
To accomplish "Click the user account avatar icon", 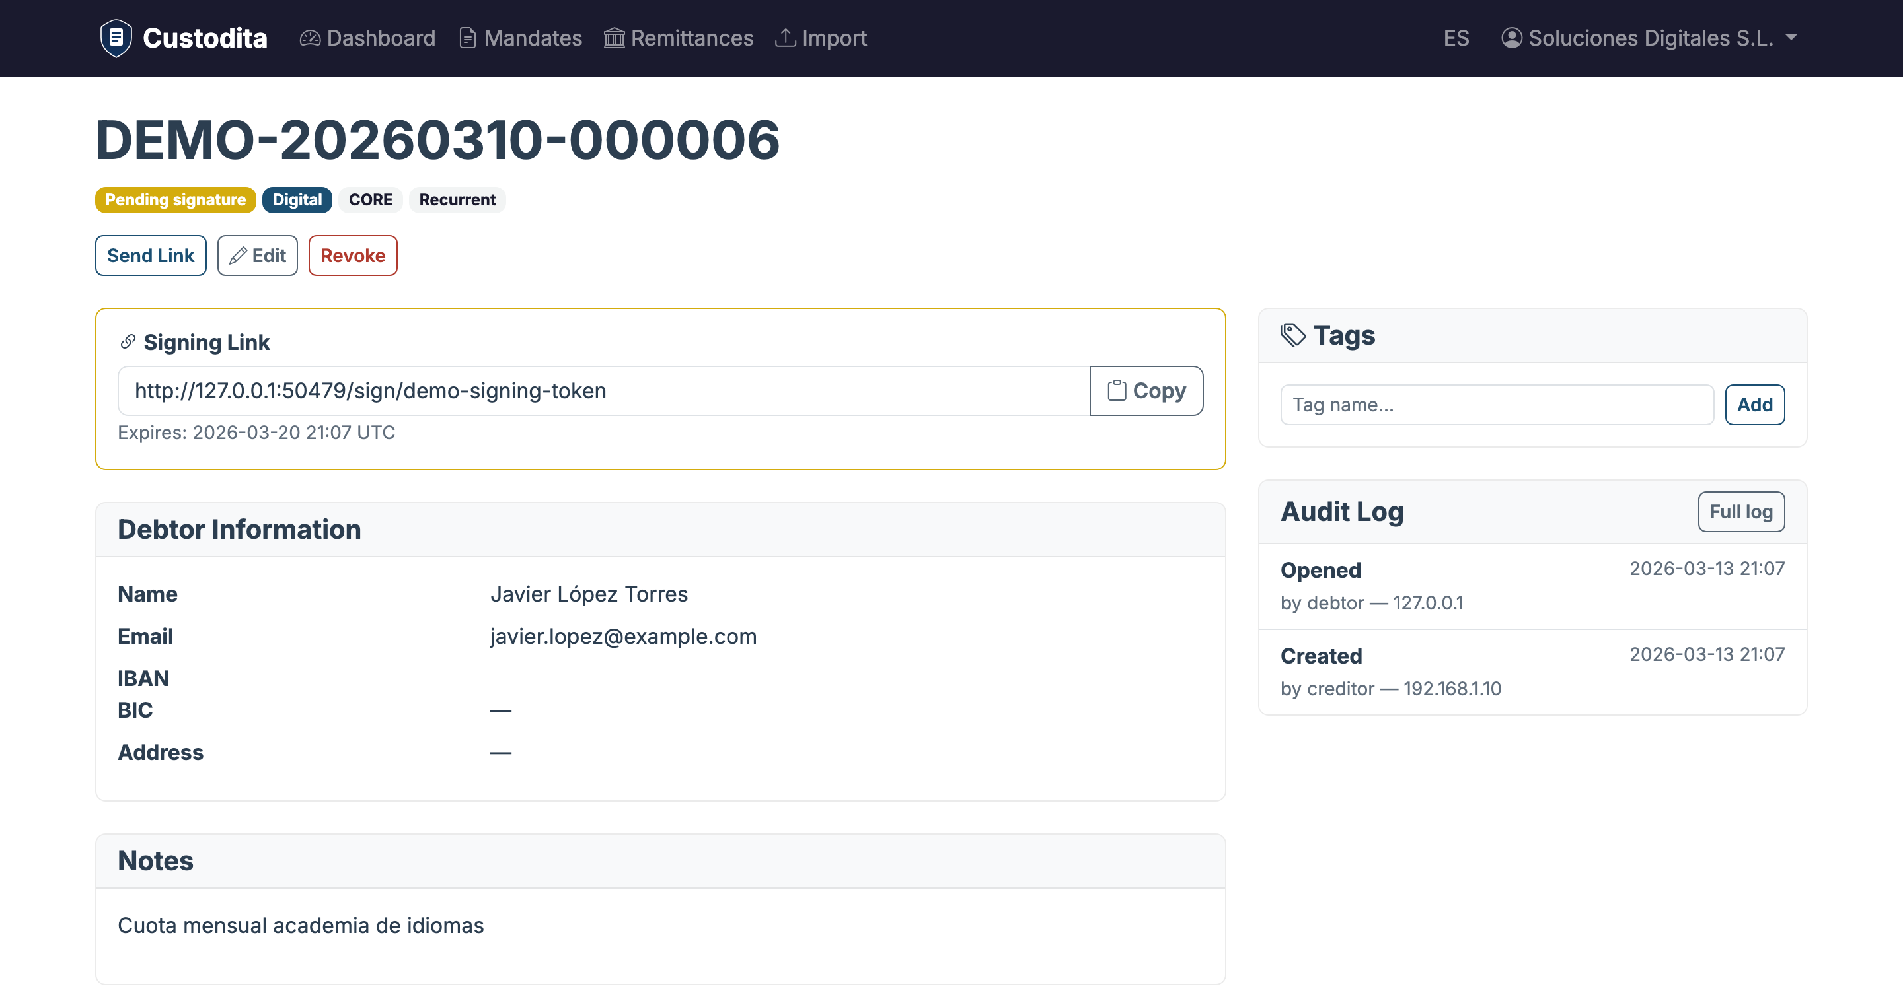I will [x=1511, y=38].
